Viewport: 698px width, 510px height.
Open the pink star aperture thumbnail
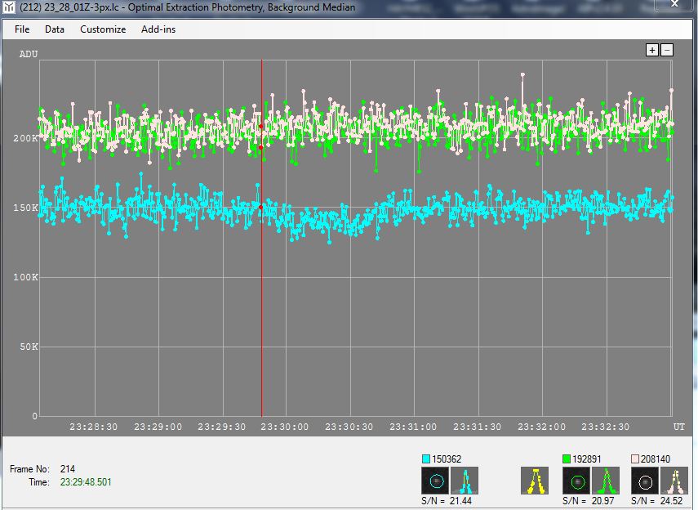point(644,481)
